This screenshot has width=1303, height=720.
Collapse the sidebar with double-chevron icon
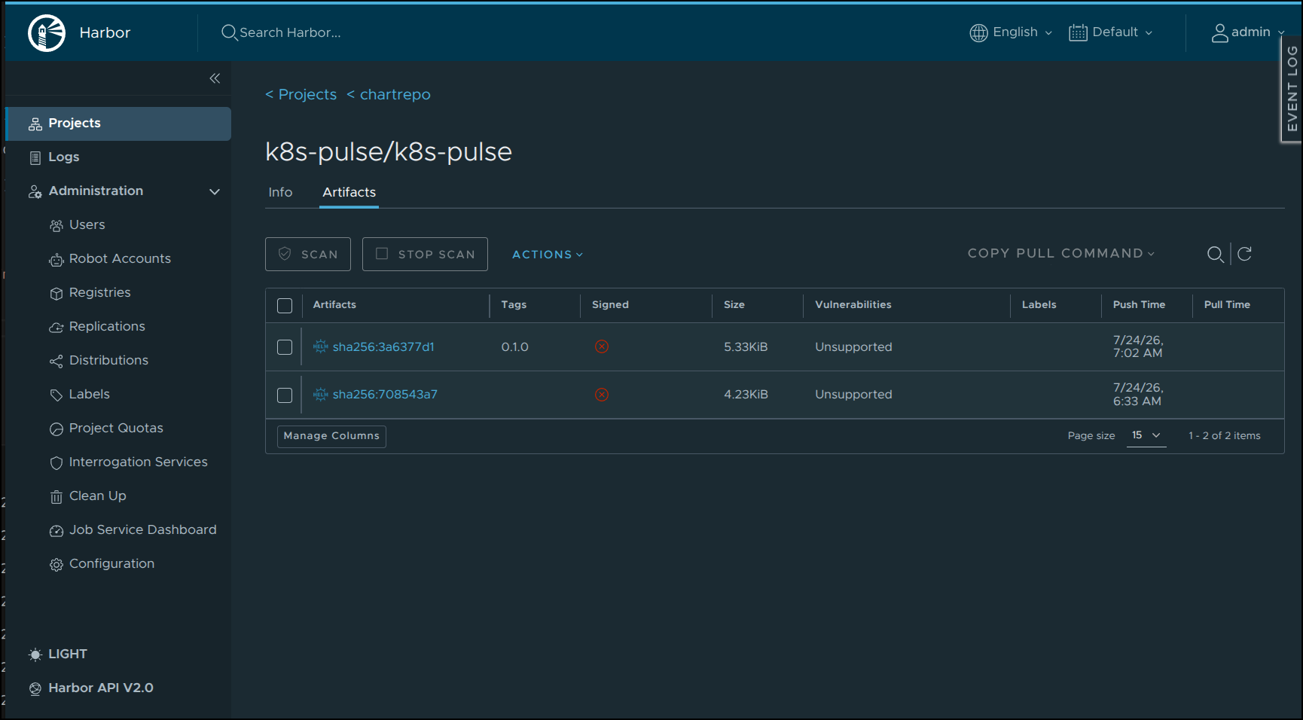[215, 78]
